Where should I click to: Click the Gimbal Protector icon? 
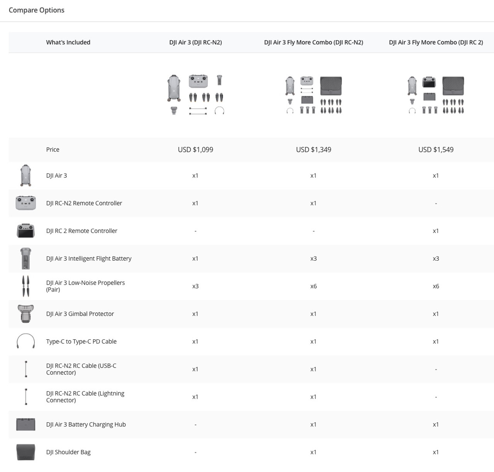[26, 314]
